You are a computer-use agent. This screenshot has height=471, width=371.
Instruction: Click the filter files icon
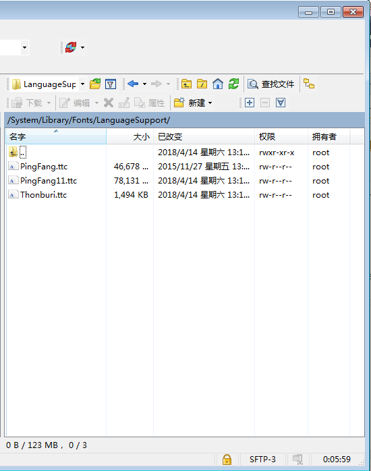(111, 84)
